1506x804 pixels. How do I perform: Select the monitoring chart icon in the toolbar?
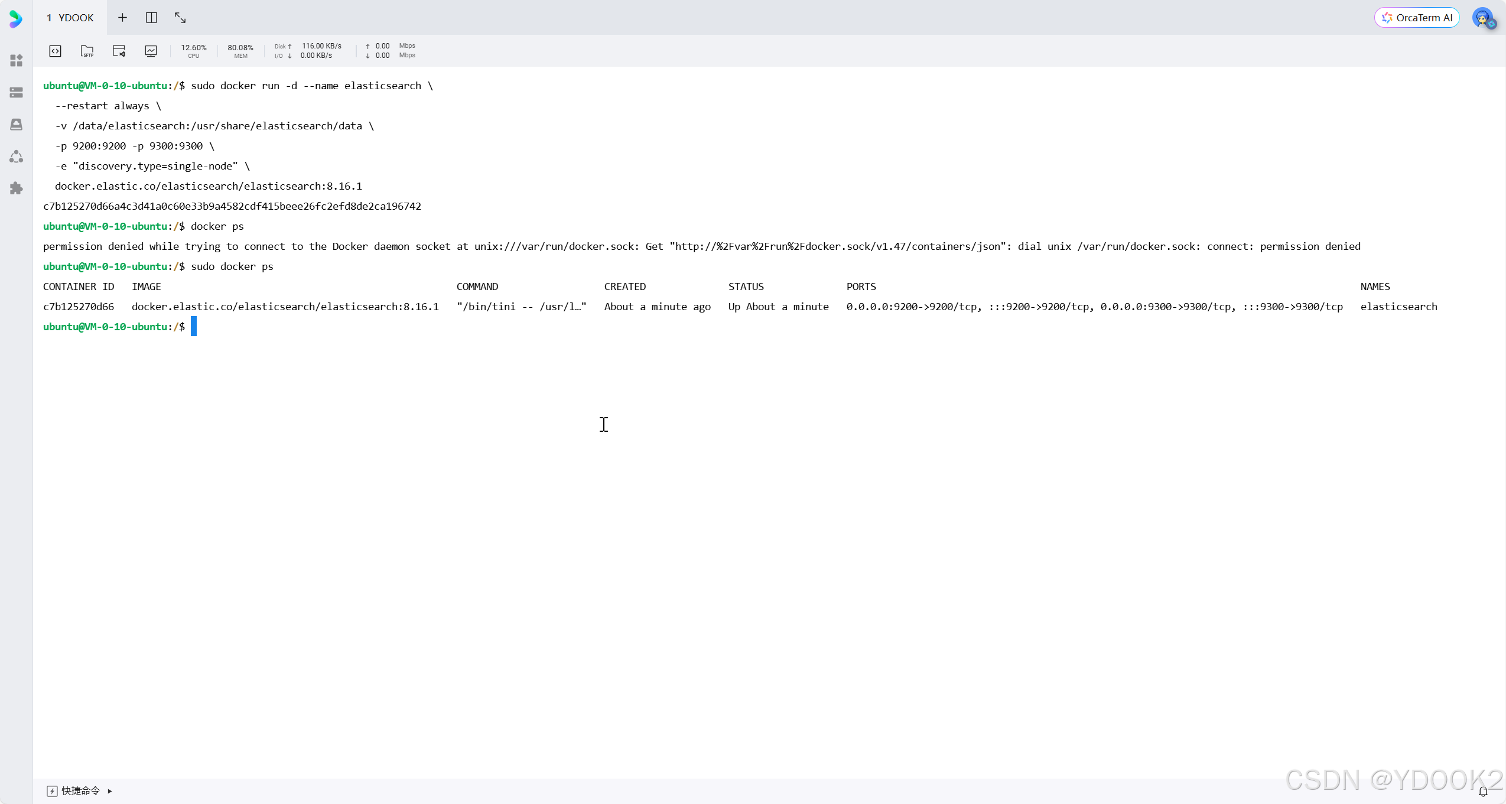coord(151,51)
